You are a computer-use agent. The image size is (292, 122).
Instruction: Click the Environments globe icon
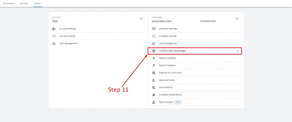tap(154, 87)
